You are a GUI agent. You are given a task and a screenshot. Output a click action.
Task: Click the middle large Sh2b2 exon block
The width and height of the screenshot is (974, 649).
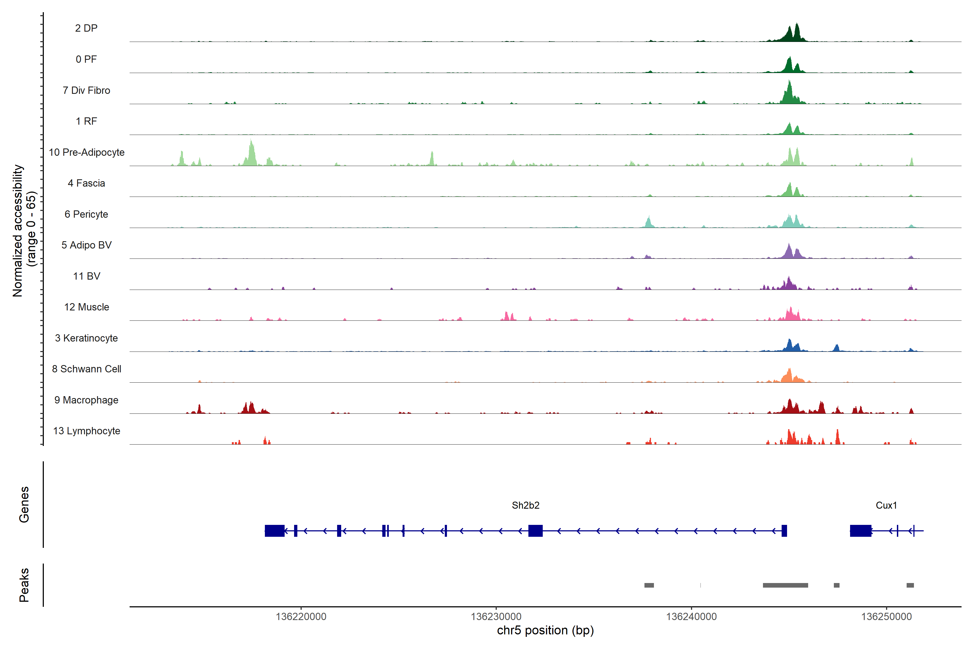click(535, 530)
